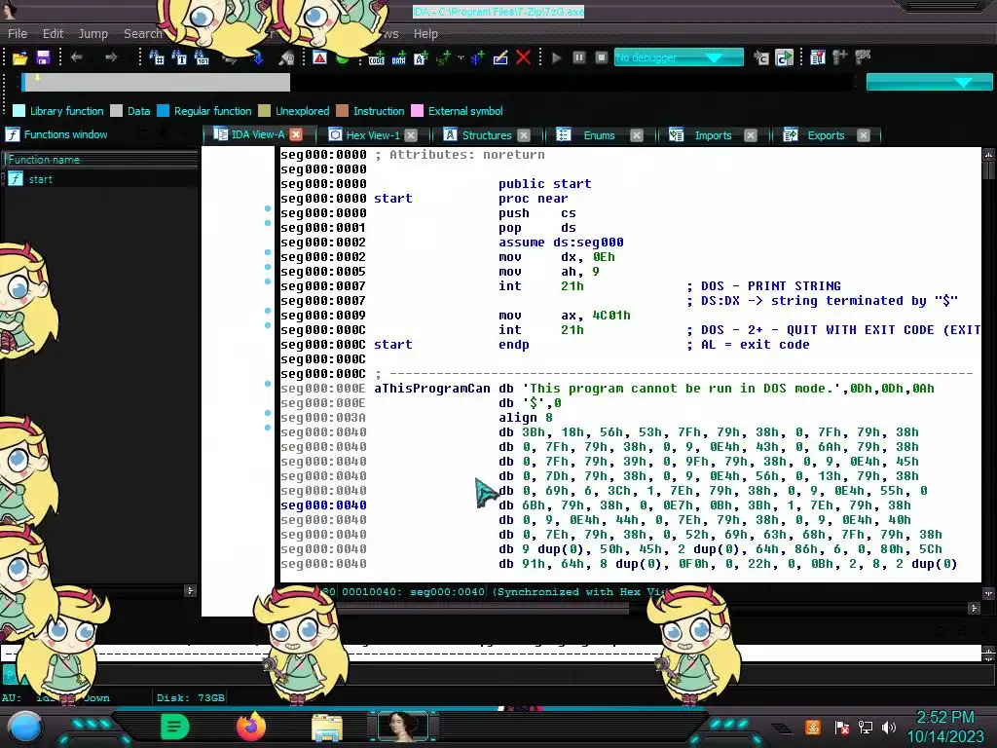Image resolution: width=997 pixels, height=748 pixels.
Task: Click the pencil edit toolbar icon
Action: (x=500, y=57)
